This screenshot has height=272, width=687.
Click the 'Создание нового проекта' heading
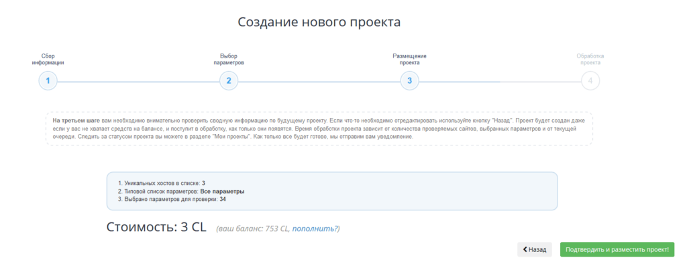click(319, 22)
